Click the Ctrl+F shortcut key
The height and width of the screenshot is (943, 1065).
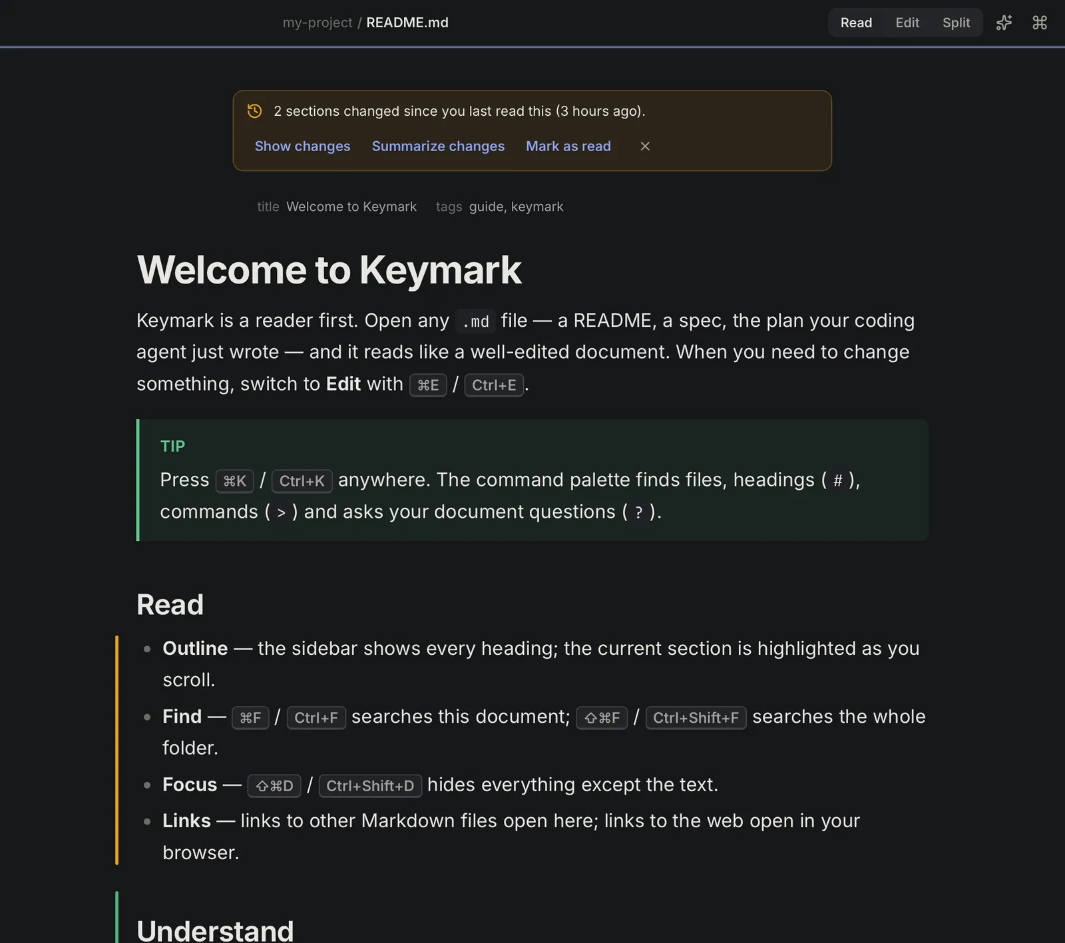point(316,718)
